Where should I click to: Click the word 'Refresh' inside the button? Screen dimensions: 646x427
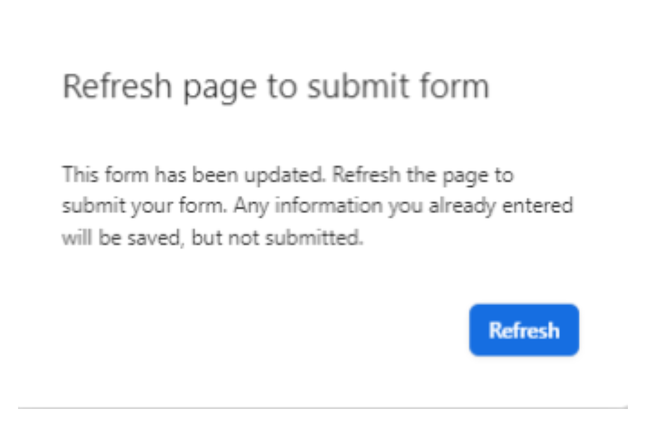tap(523, 329)
